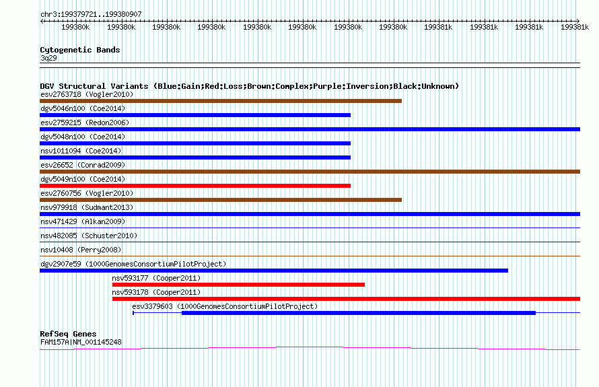Click the red bar under nsv593177
This screenshot has height=387, width=599.
click(x=238, y=285)
